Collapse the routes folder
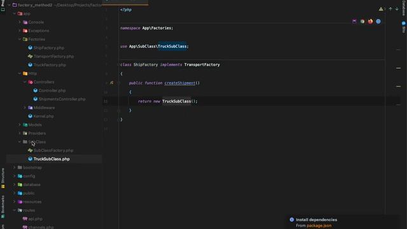Viewport: 407px width, 229px height. [x=15, y=211]
